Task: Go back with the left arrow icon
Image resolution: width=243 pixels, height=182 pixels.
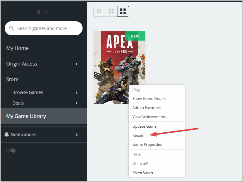Action: point(39,12)
